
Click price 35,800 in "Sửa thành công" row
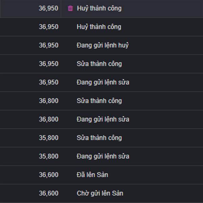tap(48, 138)
